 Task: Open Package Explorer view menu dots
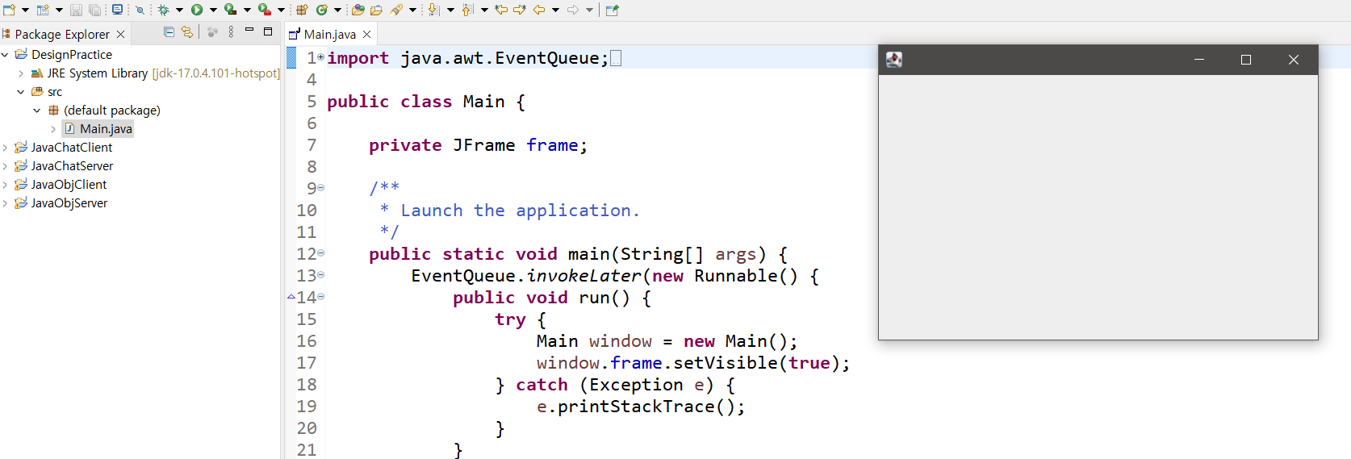[x=231, y=32]
